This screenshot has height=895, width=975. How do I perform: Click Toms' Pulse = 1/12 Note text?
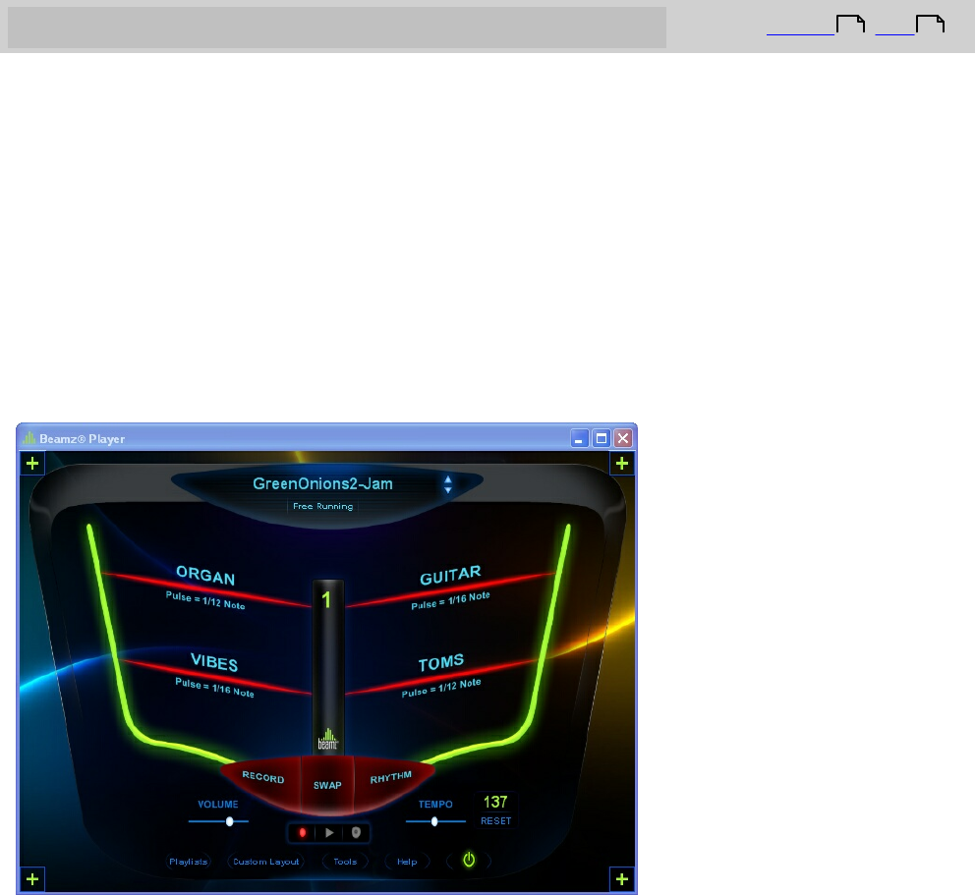441,688
